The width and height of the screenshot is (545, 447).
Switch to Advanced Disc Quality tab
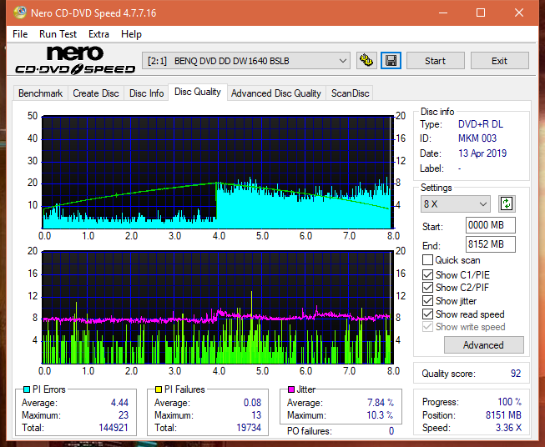276,93
